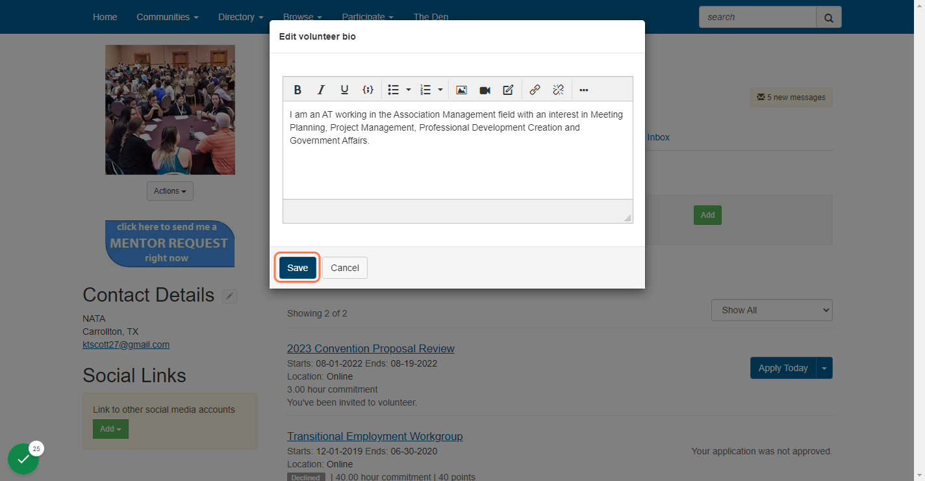Open Transitional Employment Workgroup link
The width and height of the screenshot is (925, 481).
coord(375,436)
